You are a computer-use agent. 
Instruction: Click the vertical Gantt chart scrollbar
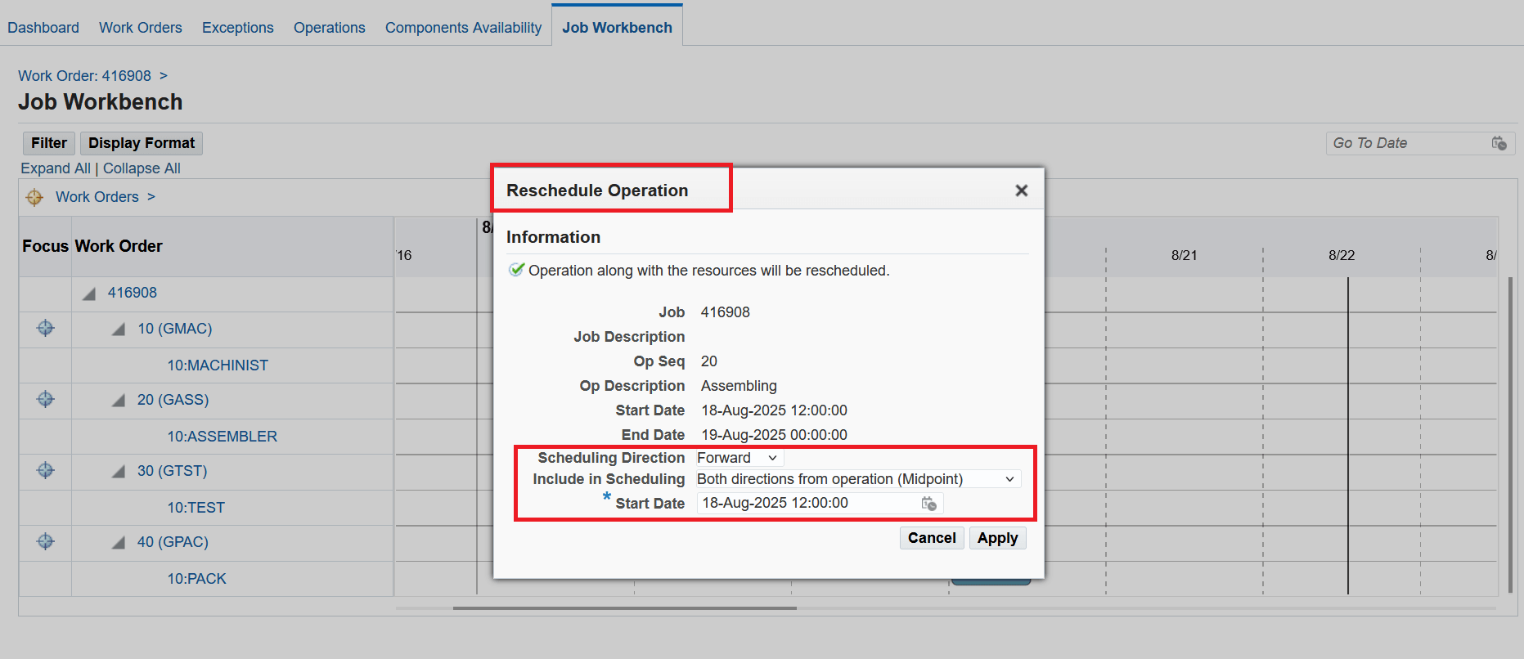coord(1510,435)
